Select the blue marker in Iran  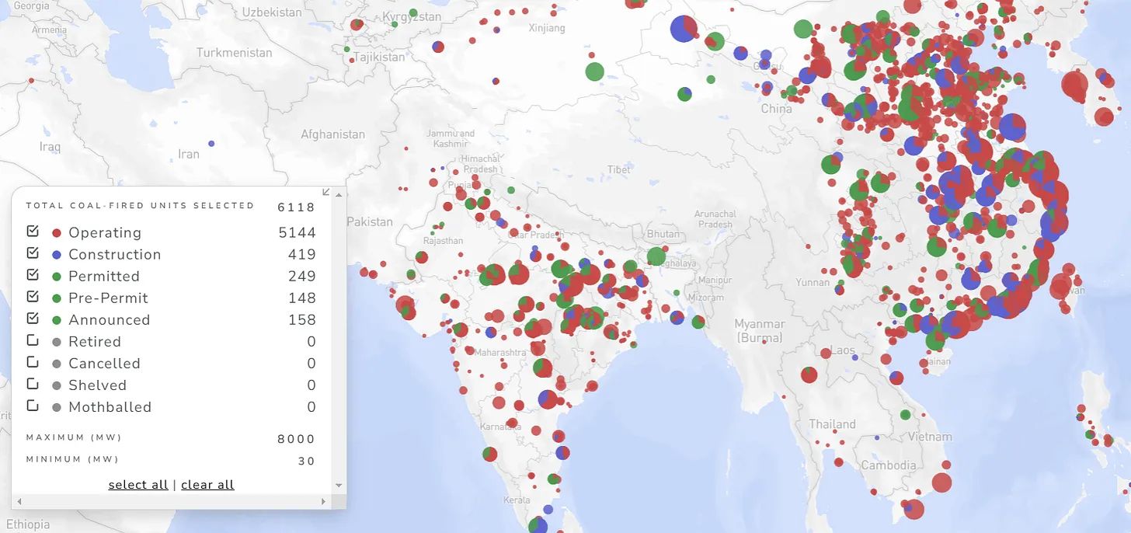coord(211,144)
